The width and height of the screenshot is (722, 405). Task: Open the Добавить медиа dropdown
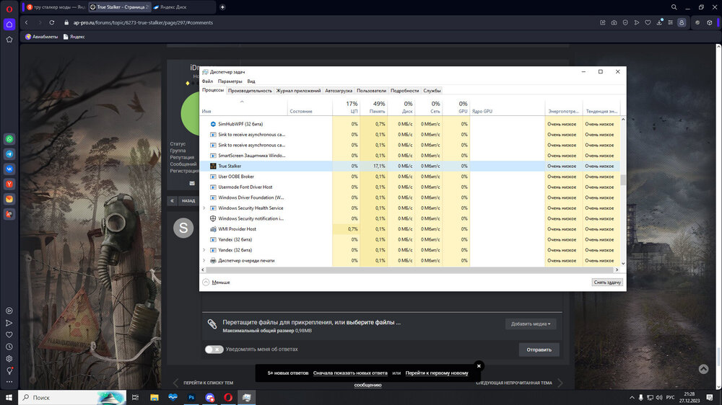pos(531,324)
